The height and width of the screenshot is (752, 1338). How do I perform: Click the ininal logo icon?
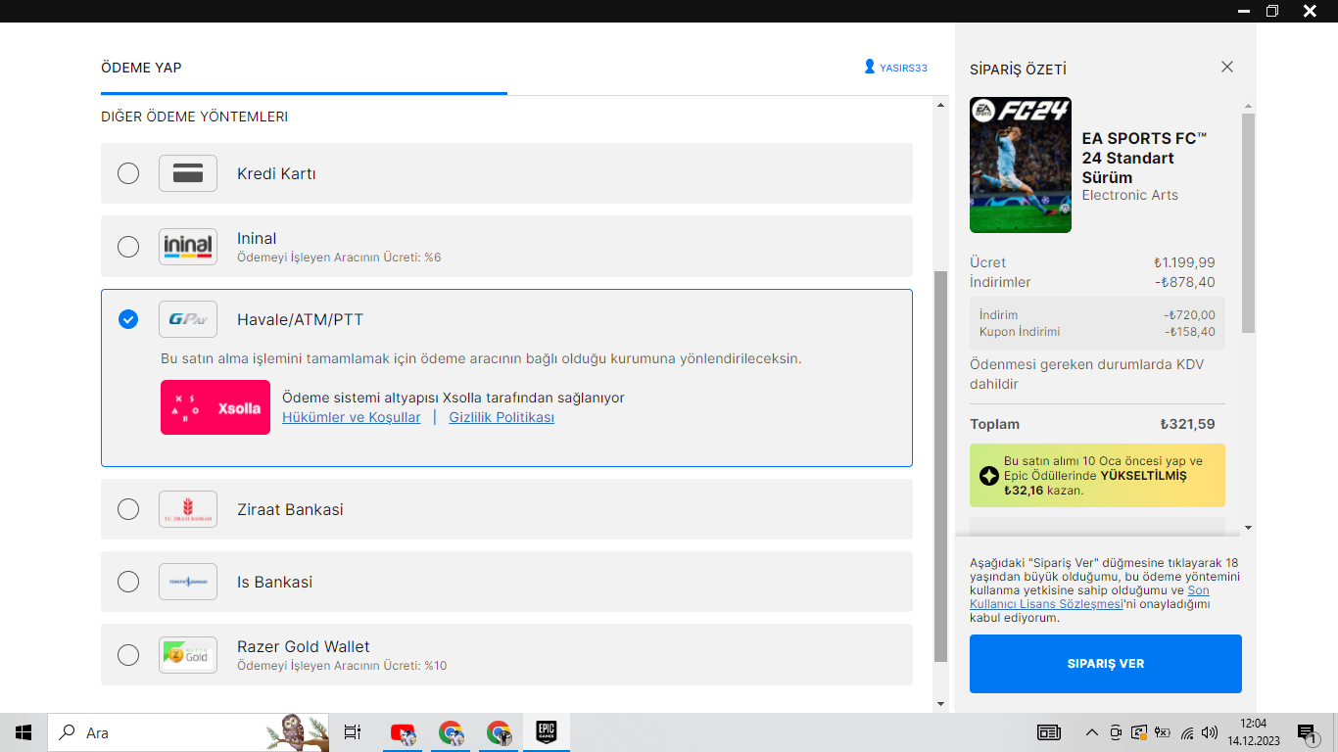click(188, 247)
